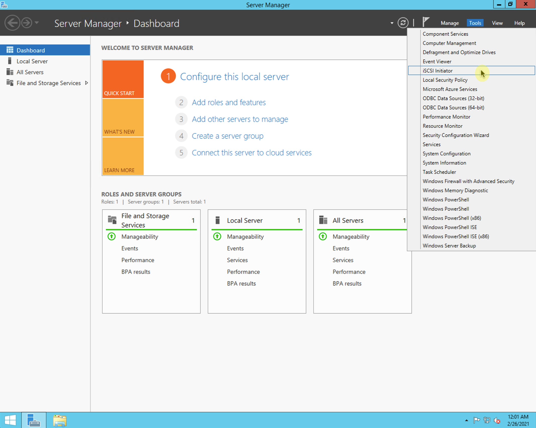Click Events under the All Servers tile
The height and width of the screenshot is (428, 536).
click(341, 248)
